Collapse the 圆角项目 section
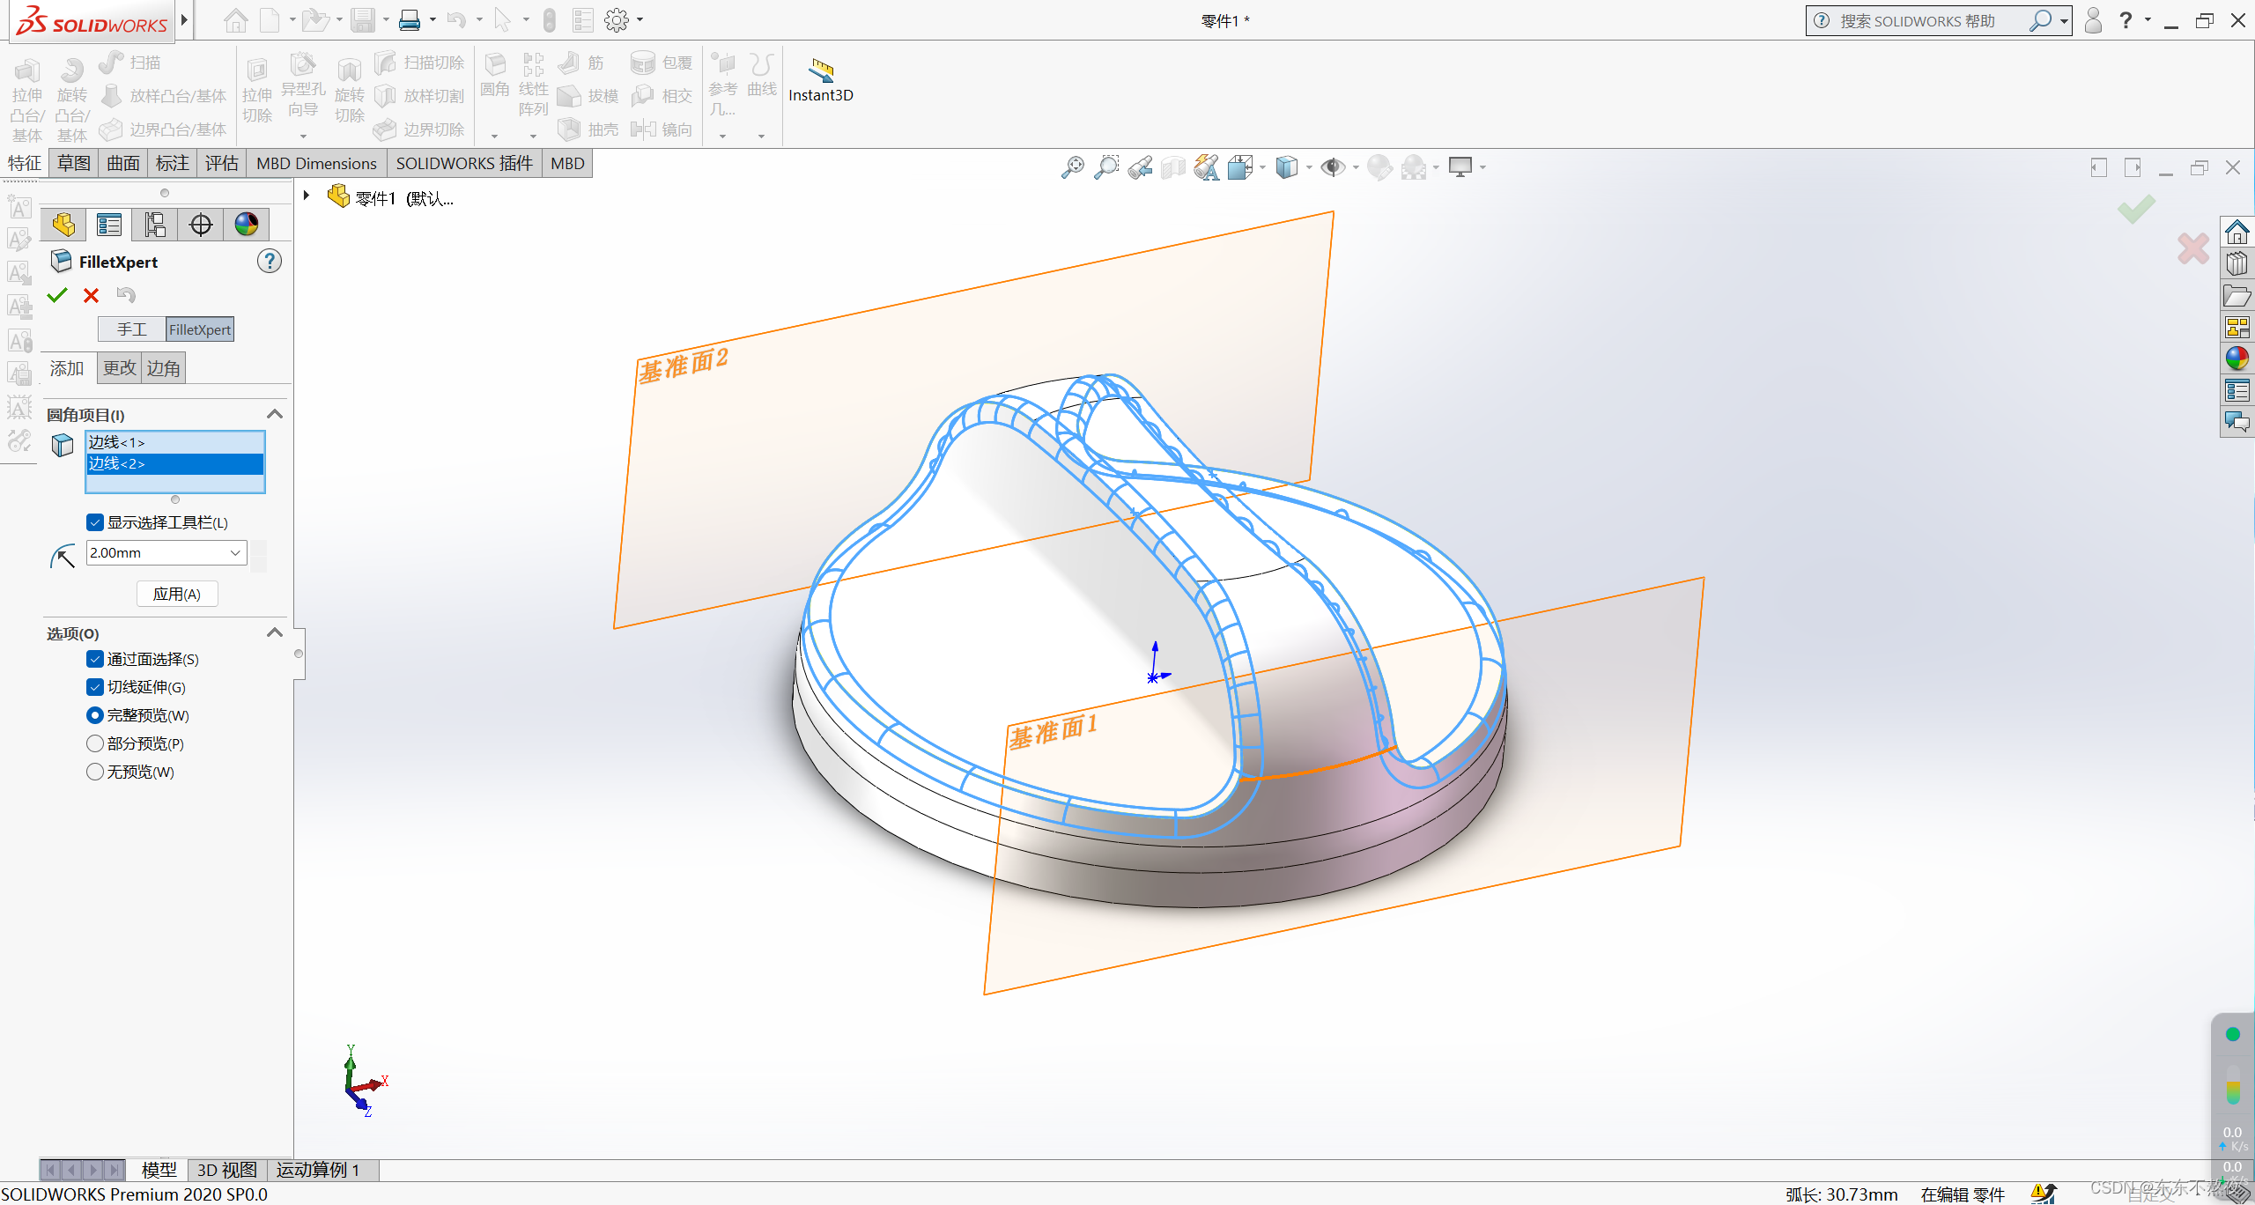The width and height of the screenshot is (2255, 1205). [275, 414]
